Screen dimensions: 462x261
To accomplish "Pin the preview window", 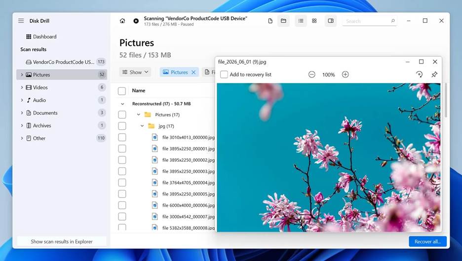I will (x=434, y=75).
